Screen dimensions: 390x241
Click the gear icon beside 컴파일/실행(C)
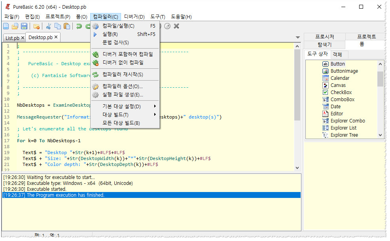coord(95,26)
